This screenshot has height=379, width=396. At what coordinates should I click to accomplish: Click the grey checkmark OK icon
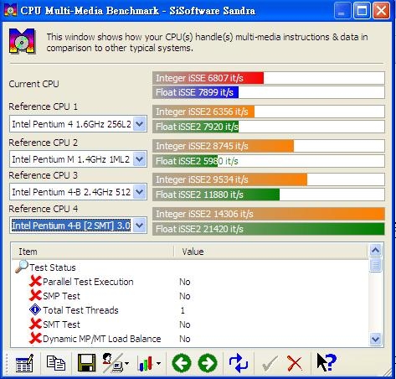click(x=270, y=363)
